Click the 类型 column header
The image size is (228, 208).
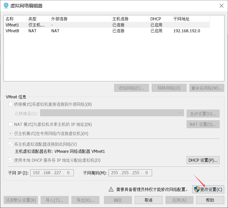38,19
